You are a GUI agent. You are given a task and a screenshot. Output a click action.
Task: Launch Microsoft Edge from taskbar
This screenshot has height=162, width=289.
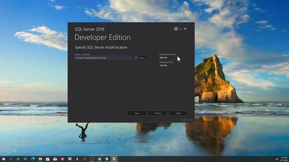(x=33, y=159)
